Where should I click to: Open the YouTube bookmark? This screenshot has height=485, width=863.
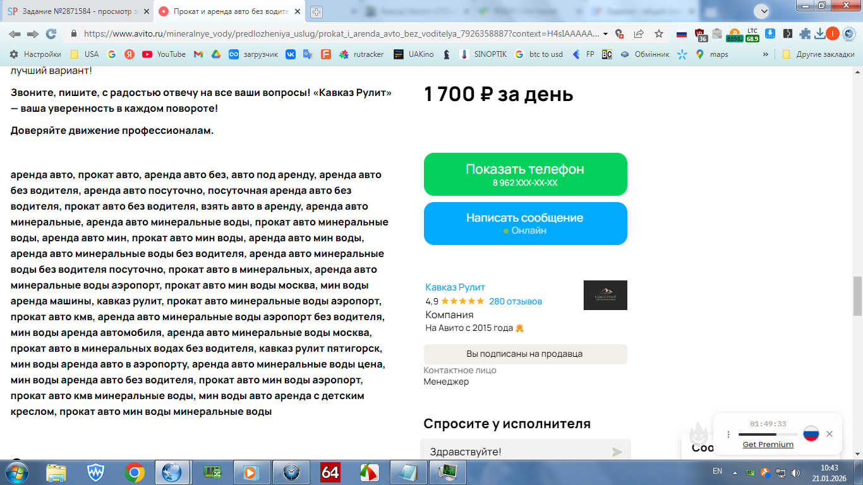(164, 54)
